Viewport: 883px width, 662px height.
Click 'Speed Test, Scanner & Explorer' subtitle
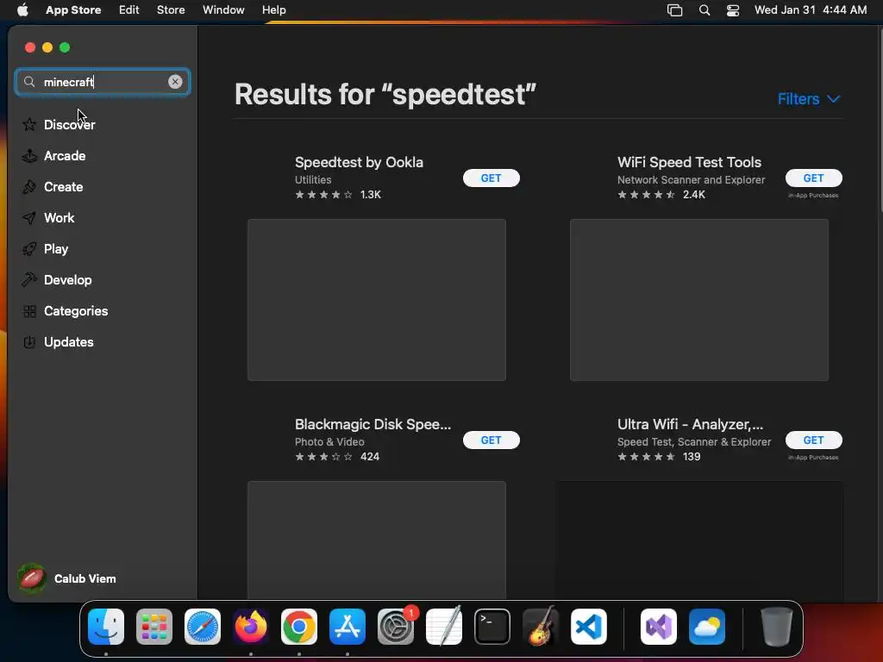[x=694, y=442]
